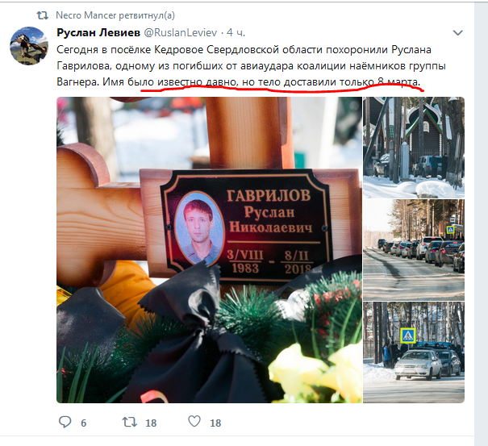488x446 pixels.
Task: Open the Руслан Левиев display name link
Action: coord(98,32)
